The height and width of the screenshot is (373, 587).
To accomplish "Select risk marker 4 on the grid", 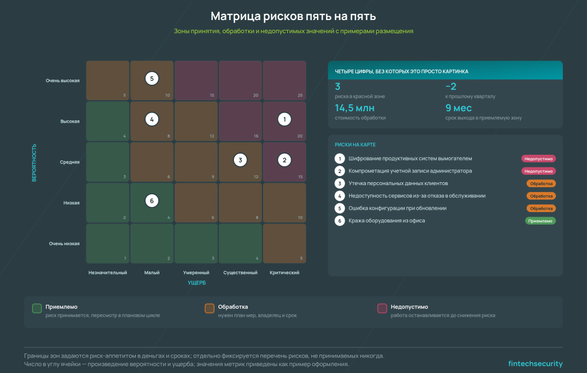I will [151, 119].
